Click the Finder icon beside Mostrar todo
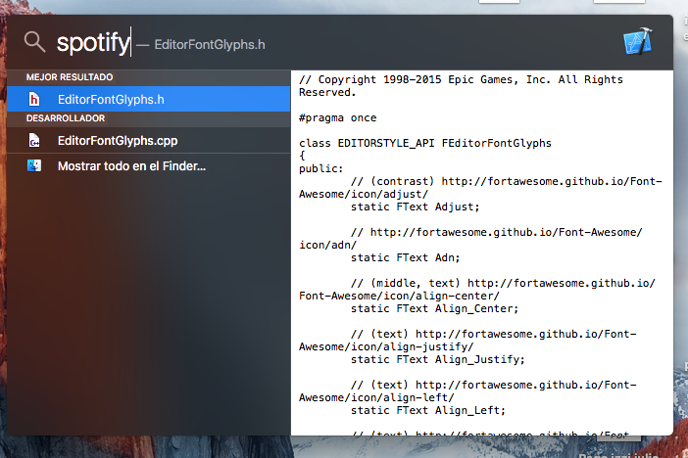This screenshot has height=458, width=688. (x=34, y=165)
